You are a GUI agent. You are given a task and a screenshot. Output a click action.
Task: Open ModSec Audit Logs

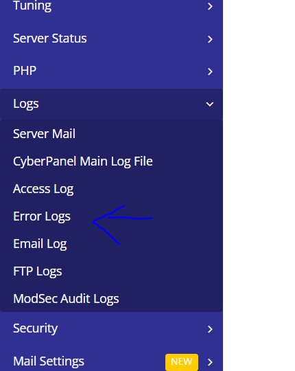[x=66, y=299]
